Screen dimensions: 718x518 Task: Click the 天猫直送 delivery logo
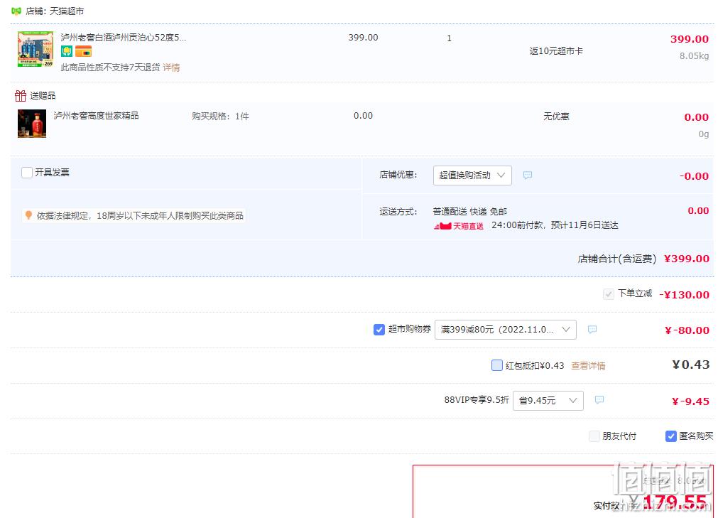pos(458,226)
